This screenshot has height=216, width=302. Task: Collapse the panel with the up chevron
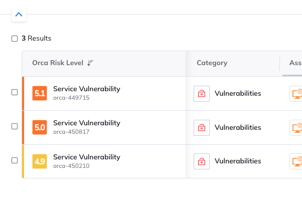pos(19,15)
